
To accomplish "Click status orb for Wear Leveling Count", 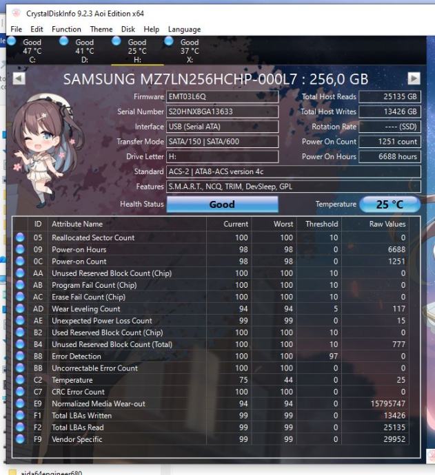I will click(20, 308).
